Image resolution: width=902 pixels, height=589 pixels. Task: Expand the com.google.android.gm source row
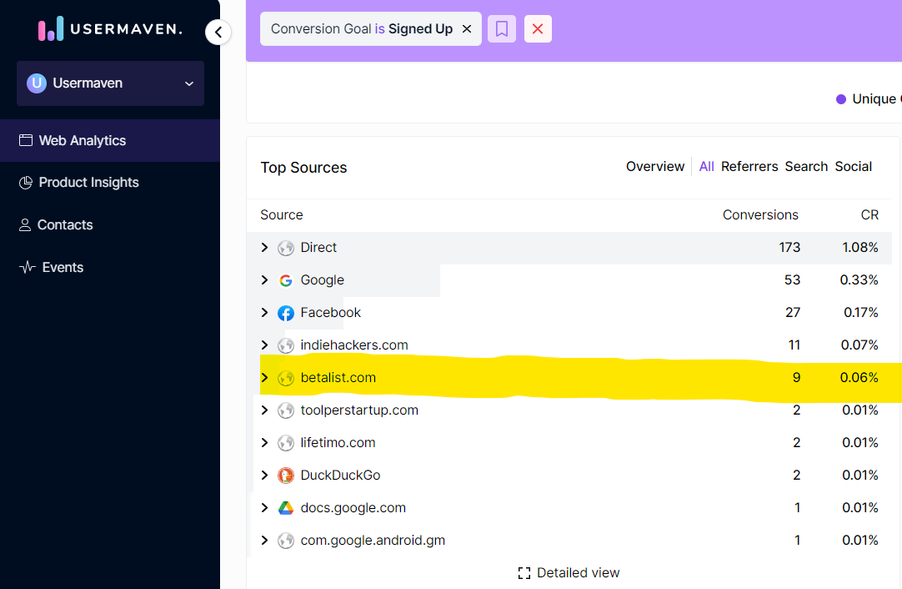click(264, 541)
